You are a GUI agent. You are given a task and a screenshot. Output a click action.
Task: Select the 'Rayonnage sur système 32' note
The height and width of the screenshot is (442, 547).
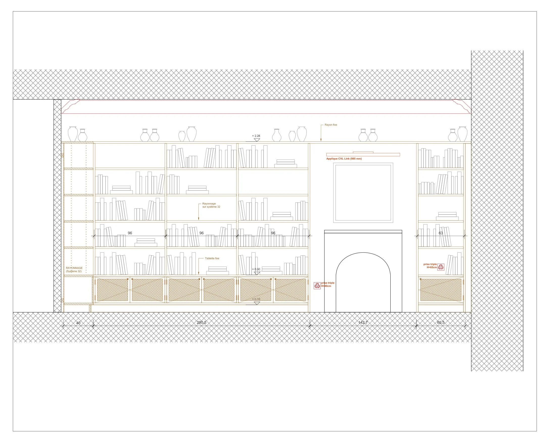[211, 205]
